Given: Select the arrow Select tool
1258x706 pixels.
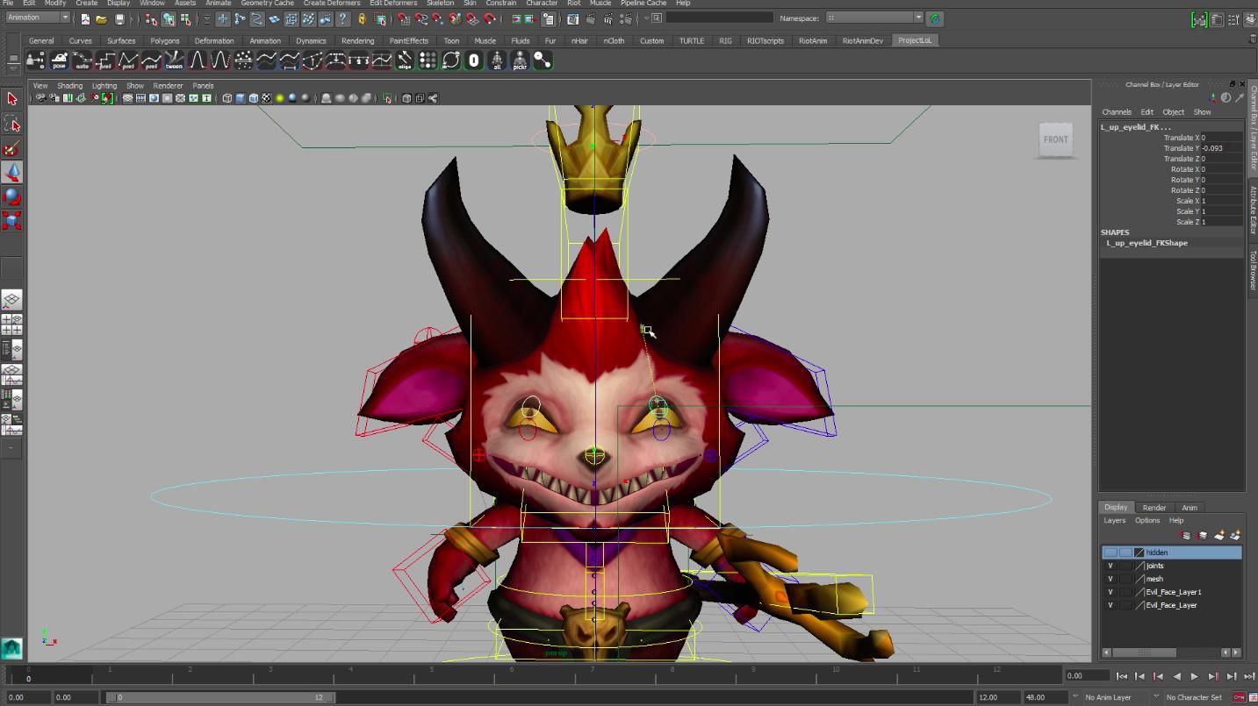Looking at the screenshot, I should (x=12, y=99).
